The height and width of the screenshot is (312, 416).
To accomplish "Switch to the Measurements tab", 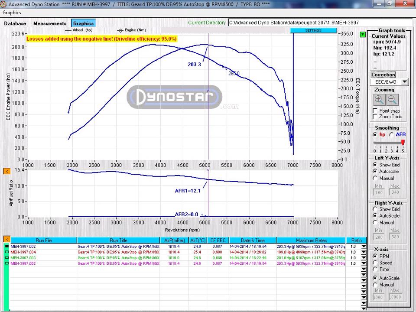I will tap(50, 23).
